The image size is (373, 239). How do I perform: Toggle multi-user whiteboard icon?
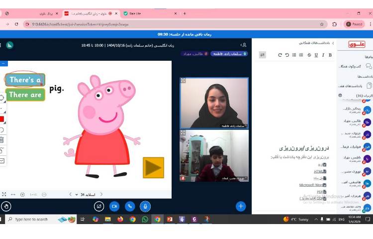(2, 161)
